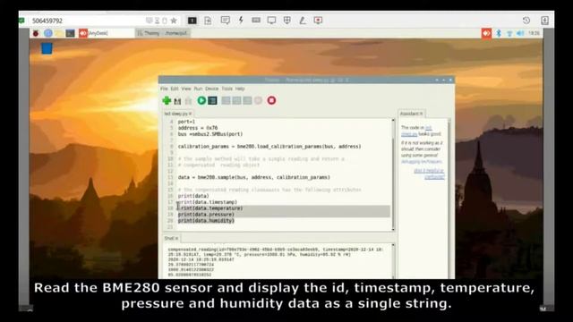
Task: Open Thonny Edit menu
Action: point(175,89)
